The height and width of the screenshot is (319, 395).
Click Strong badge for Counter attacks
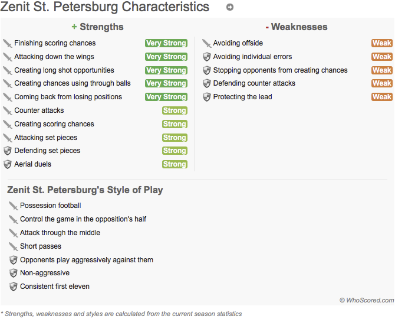175,111
